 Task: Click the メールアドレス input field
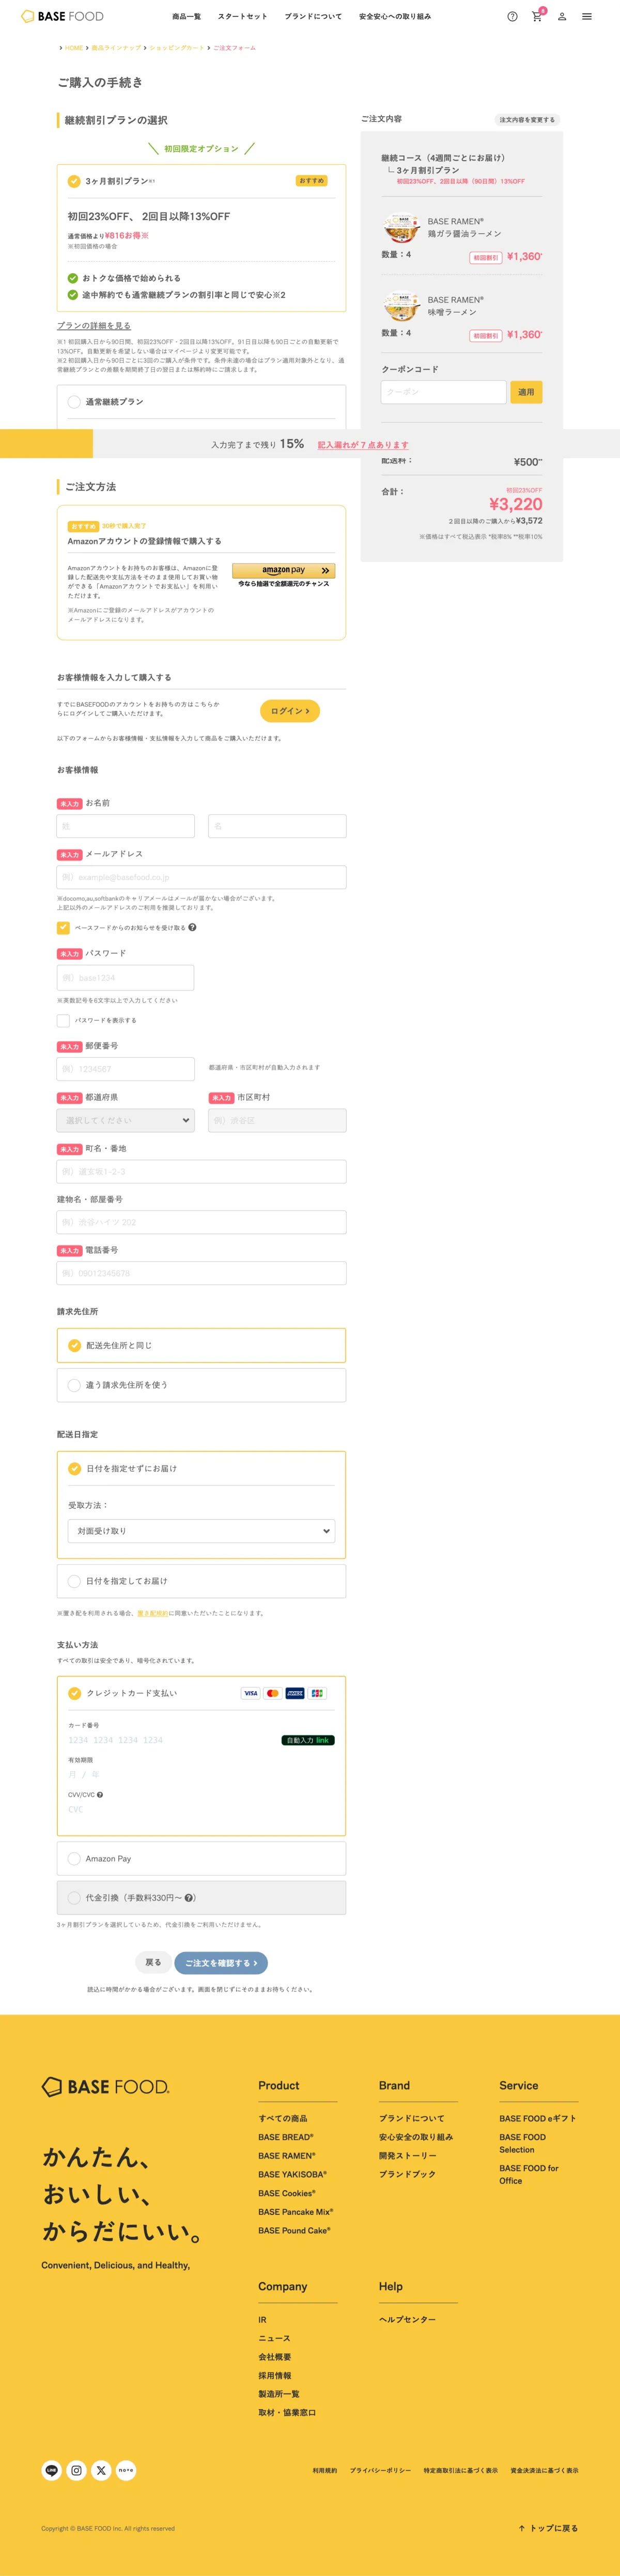click(201, 877)
